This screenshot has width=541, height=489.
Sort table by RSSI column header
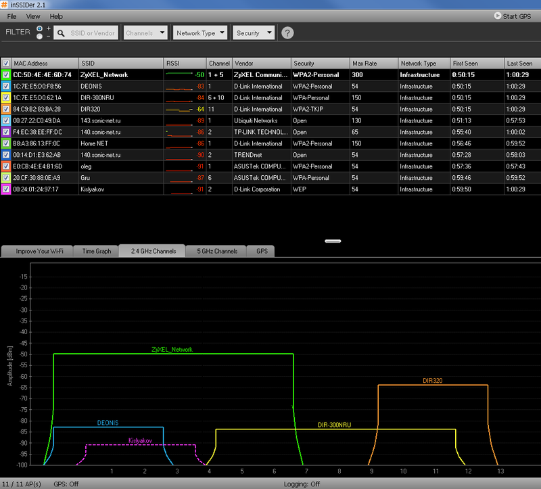tap(185, 63)
